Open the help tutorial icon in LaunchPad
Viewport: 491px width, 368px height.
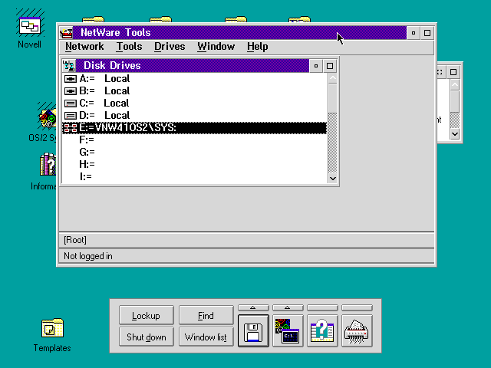(322, 331)
